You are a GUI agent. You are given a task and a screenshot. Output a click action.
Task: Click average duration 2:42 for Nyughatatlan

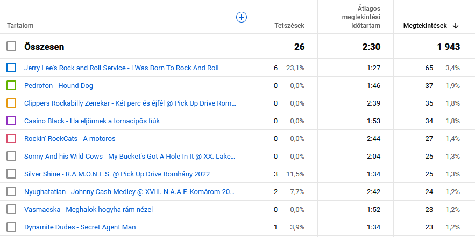(373, 192)
